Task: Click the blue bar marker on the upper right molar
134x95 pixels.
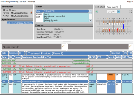Action: pos(123,26)
